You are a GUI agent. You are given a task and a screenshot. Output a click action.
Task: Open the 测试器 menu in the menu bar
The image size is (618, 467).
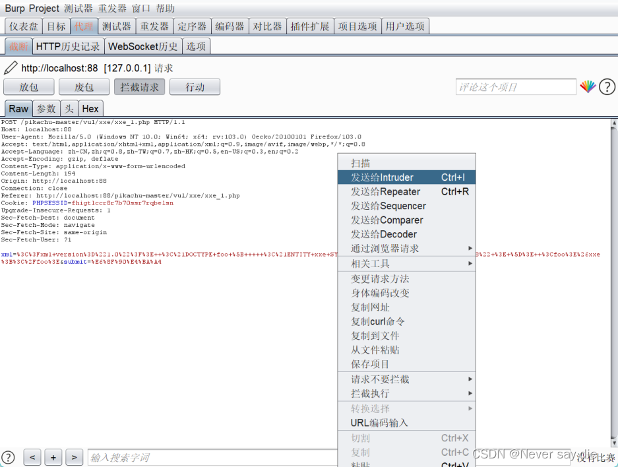coord(78,9)
